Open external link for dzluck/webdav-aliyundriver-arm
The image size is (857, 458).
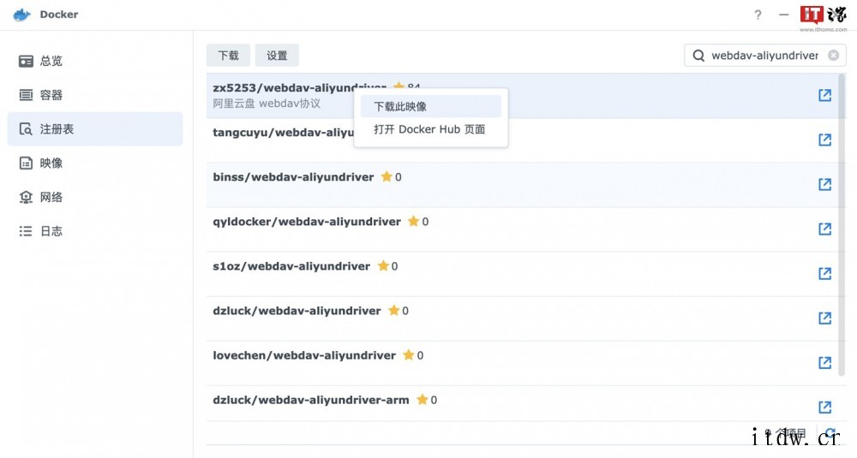tap(824, 407)
